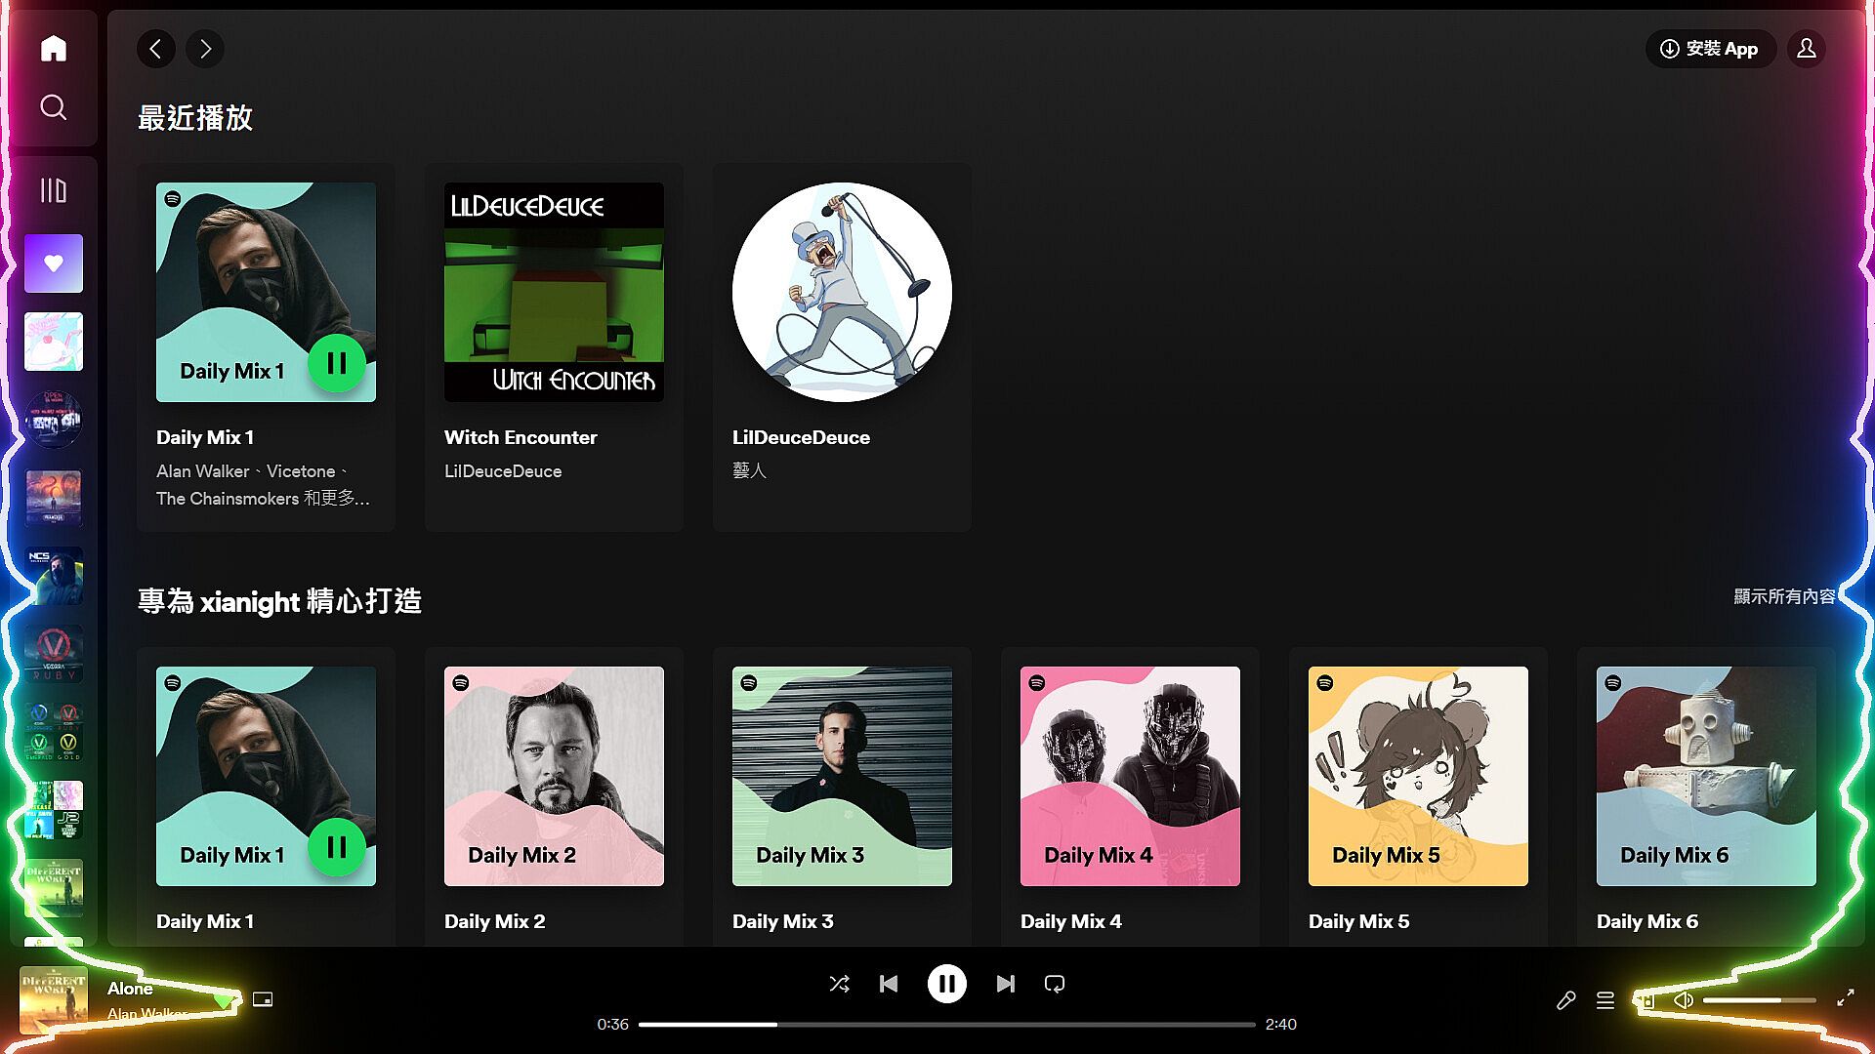1875x1054 pixels.
Task: Pause Daily Mix 1 in 最近播放
Action: click(x=336, y=363)
